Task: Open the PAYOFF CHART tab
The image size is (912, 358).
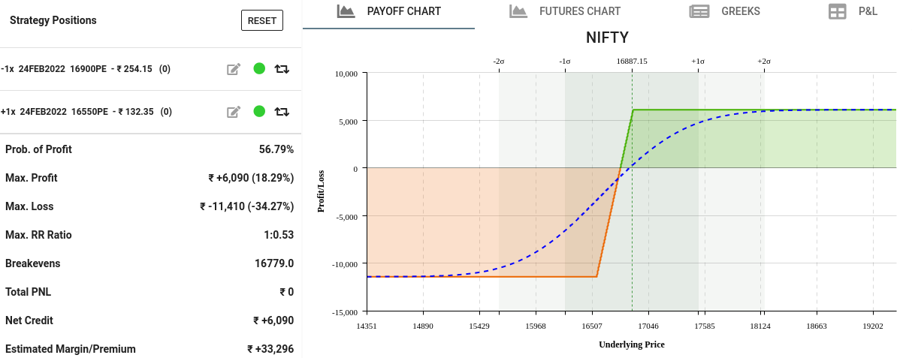Action: tap(403, 11)
